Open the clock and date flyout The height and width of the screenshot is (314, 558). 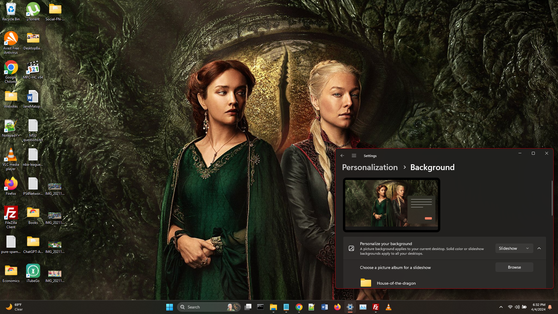point(539,307)
